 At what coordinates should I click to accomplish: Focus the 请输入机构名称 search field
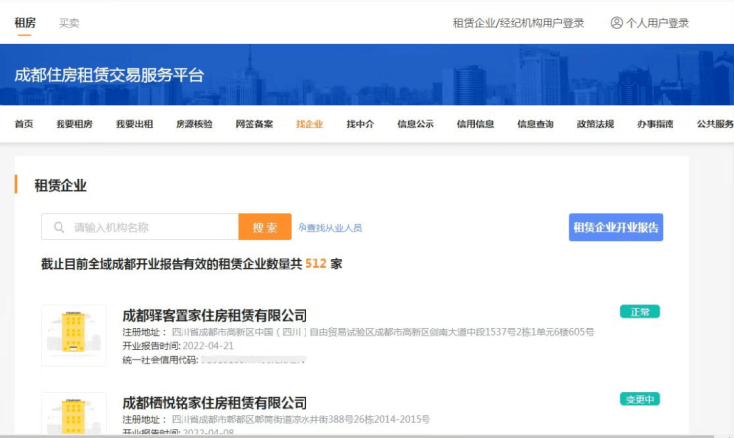(140, 227)
